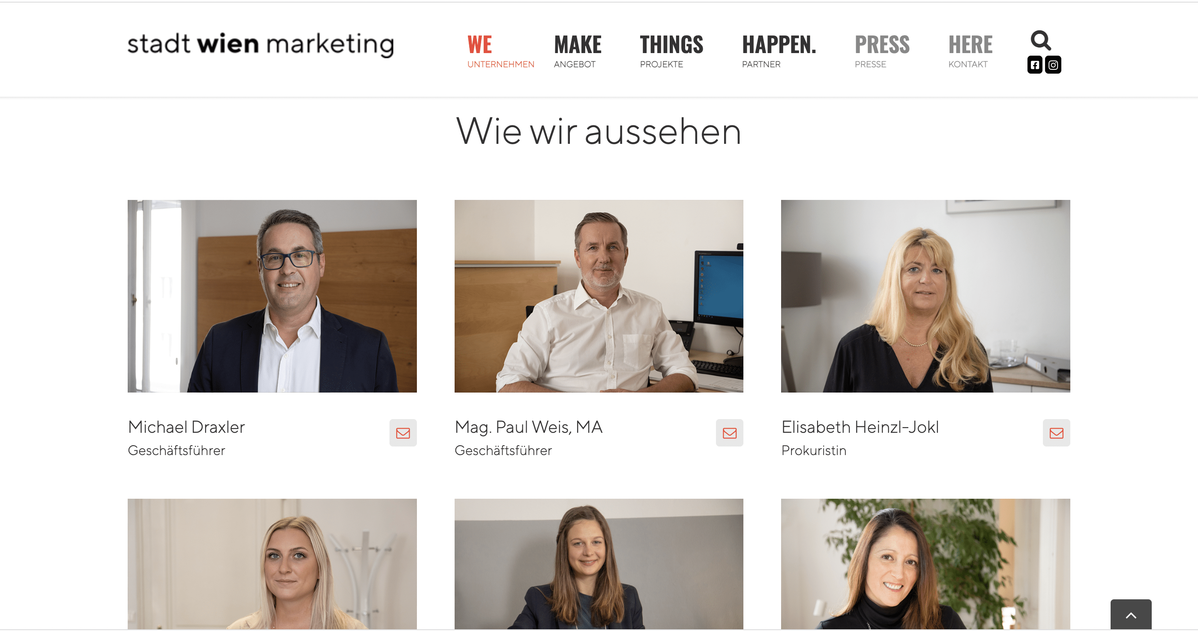Image resolution: width=1198 pixels, height=631 pixels.
Task: Open the Instagram icon link
Action: pos(1053,65)
